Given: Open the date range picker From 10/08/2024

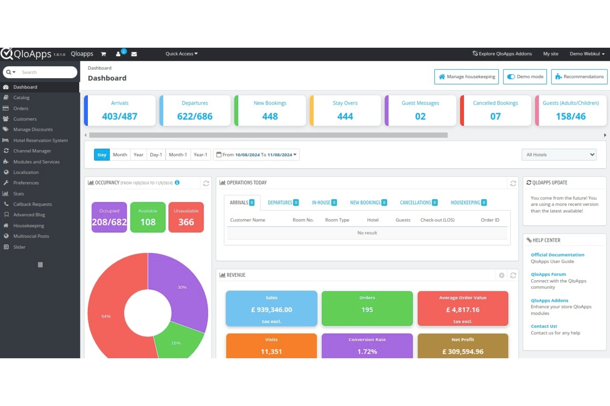Looking at the screenshot, I should (256, 155).
